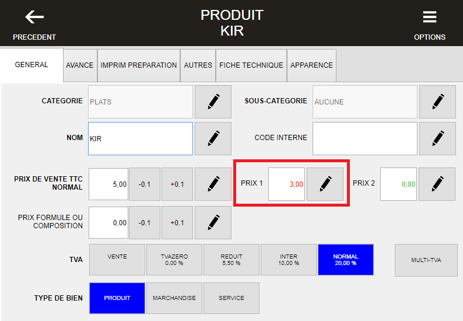463x321 pixels.
Task: Decrease formule price with -0.1
Action: [x=145, y=222]
